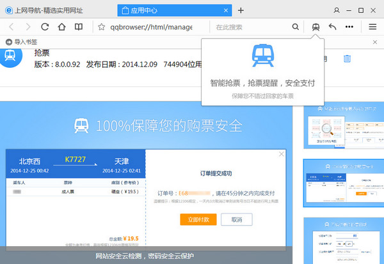Open the browser home page
Image resolution: width=384 pixels, height=264 pixels.
pos(61,27)
